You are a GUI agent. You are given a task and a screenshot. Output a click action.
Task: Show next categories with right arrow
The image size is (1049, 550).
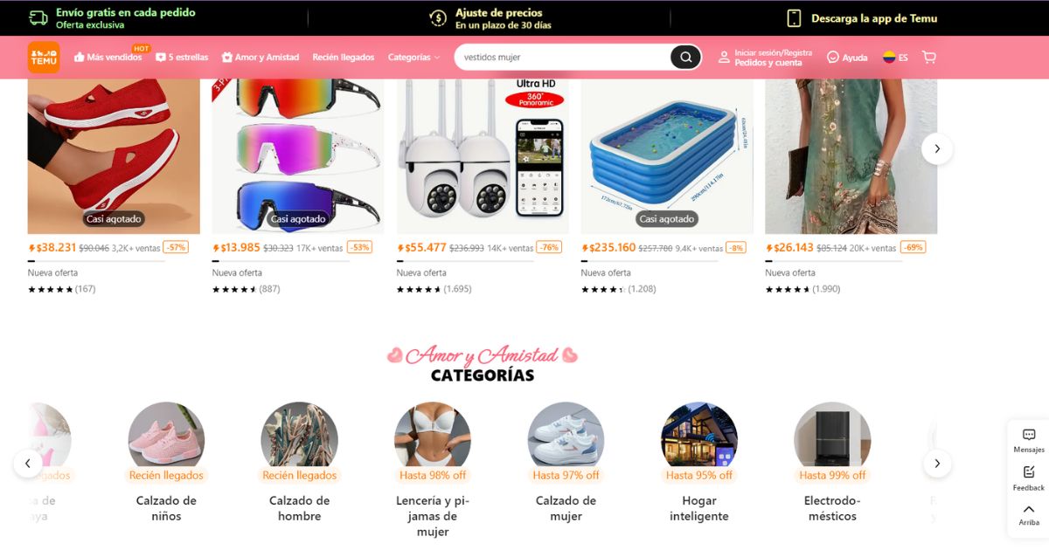937,463
